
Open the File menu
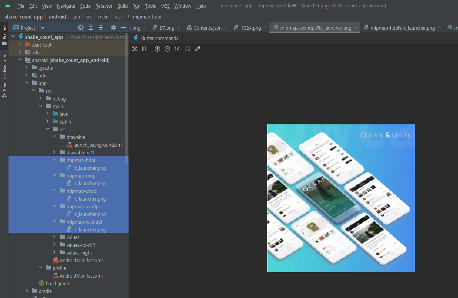21,6
